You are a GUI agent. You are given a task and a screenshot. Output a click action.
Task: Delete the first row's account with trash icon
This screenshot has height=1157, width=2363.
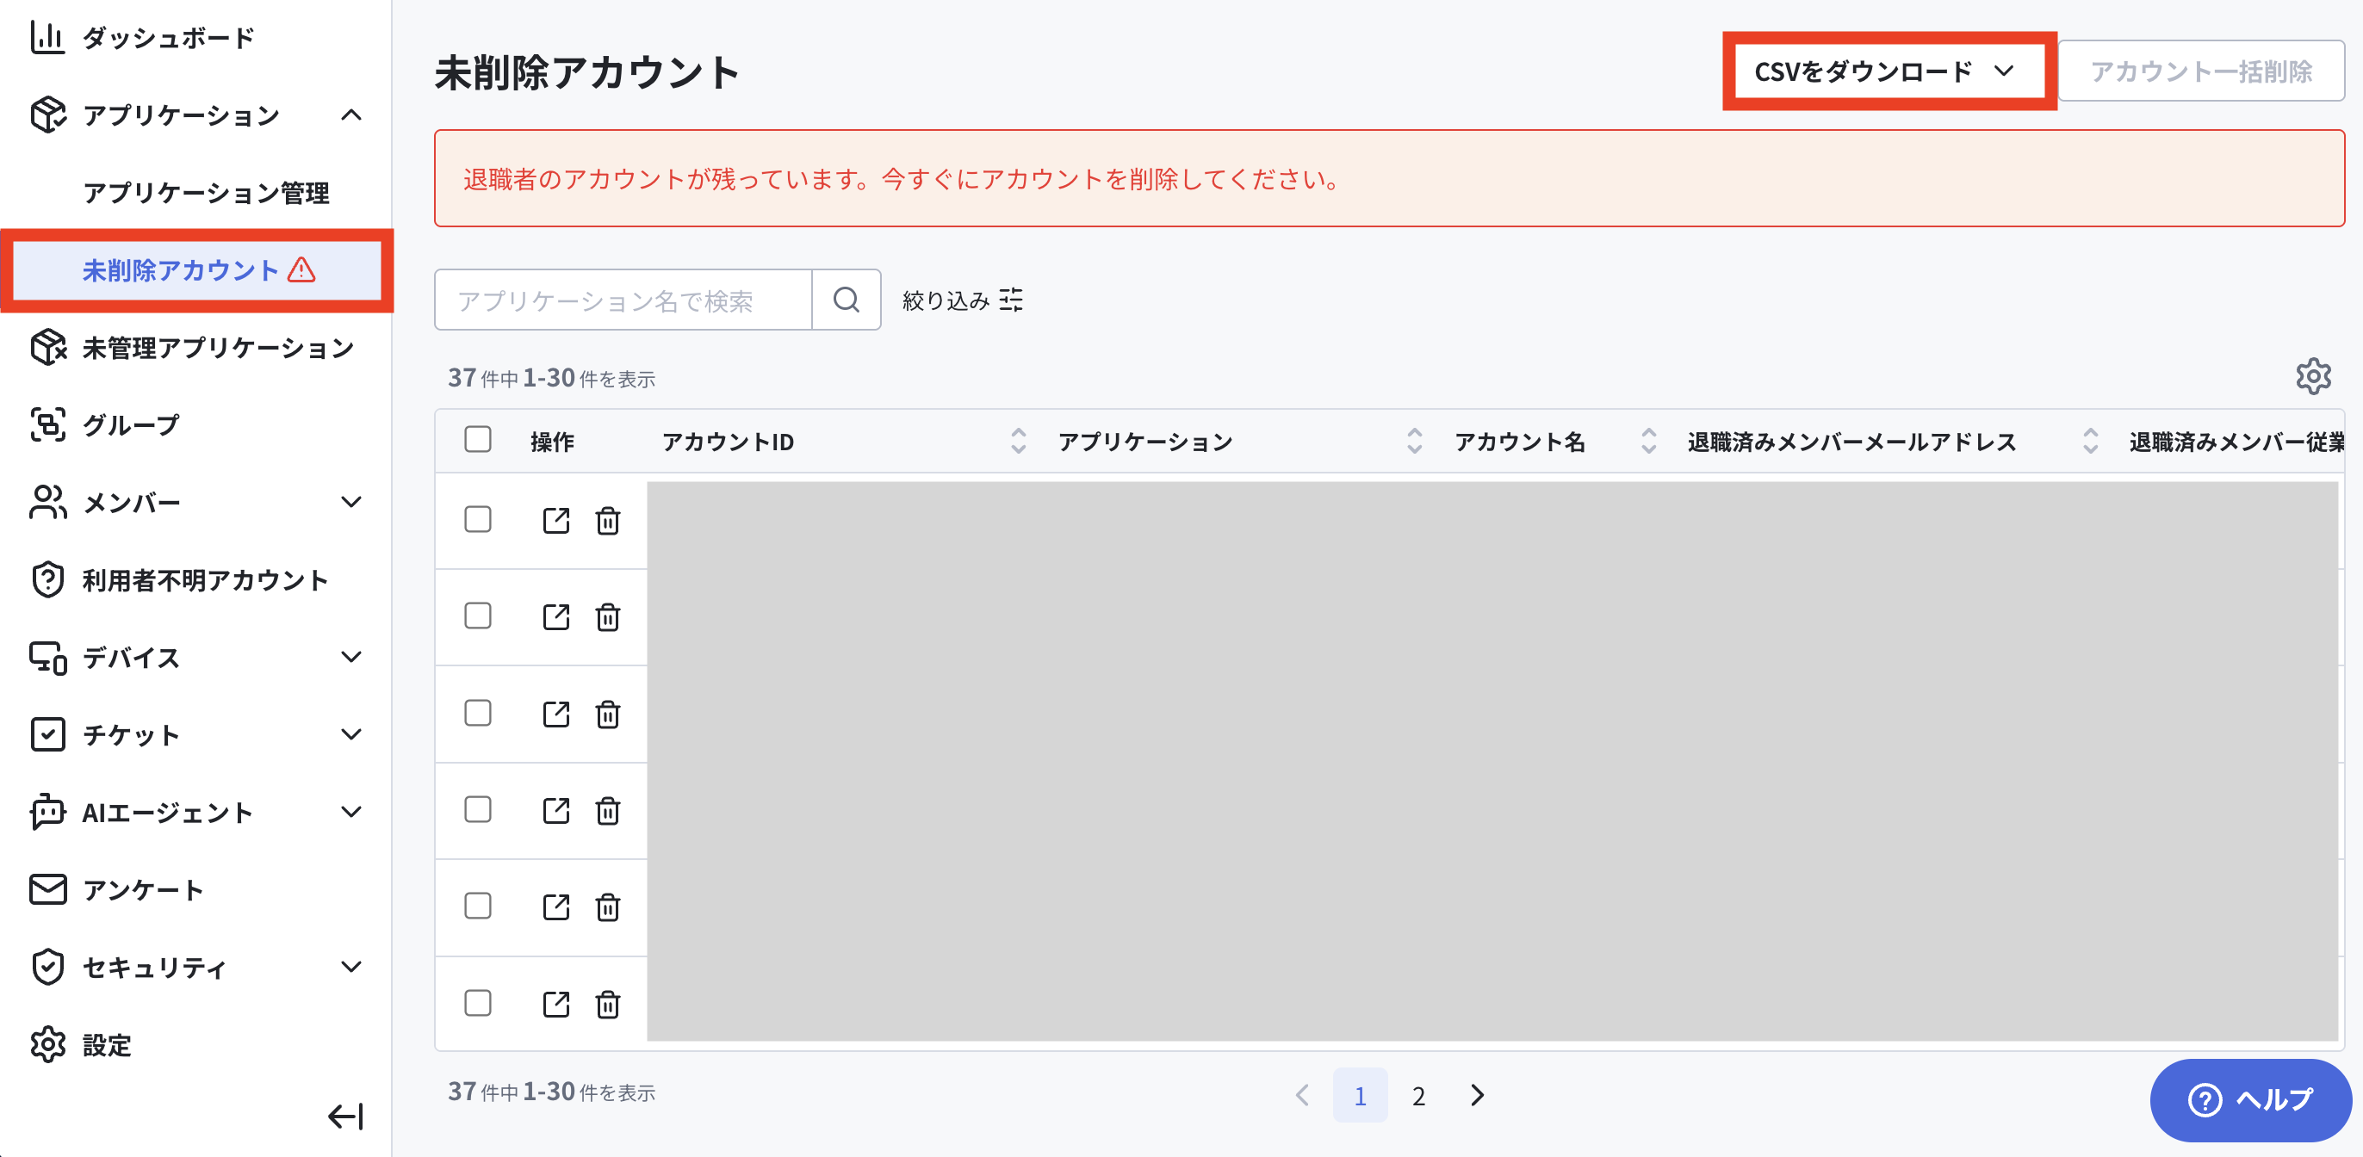(607, 521)
